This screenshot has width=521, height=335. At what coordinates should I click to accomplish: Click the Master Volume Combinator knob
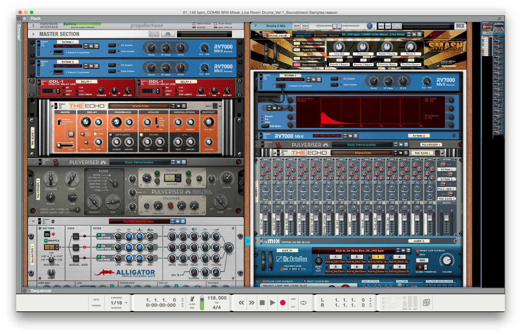387,46
